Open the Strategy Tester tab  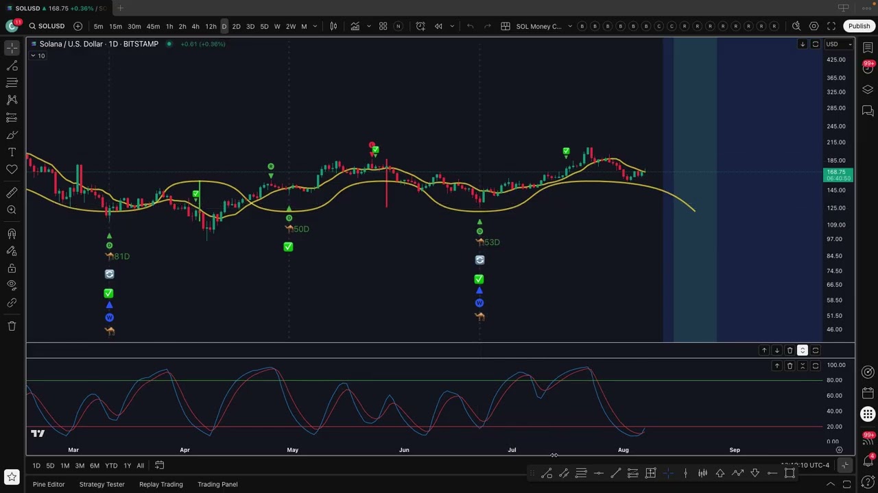pyautogui.click(x=102, y=485)
